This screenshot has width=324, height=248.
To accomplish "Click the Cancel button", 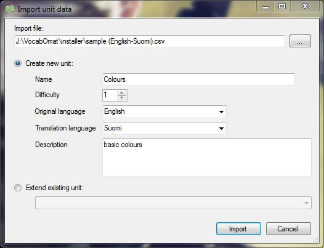I will 288,228.
